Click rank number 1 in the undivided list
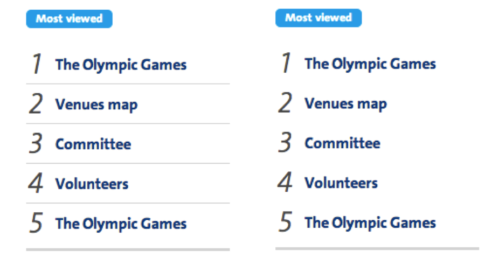The image size is (485, 258). pyautogui.click(x=286, y=62)
